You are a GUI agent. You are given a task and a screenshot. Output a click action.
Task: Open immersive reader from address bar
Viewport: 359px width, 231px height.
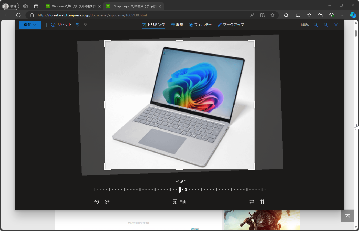click(262, 15)
